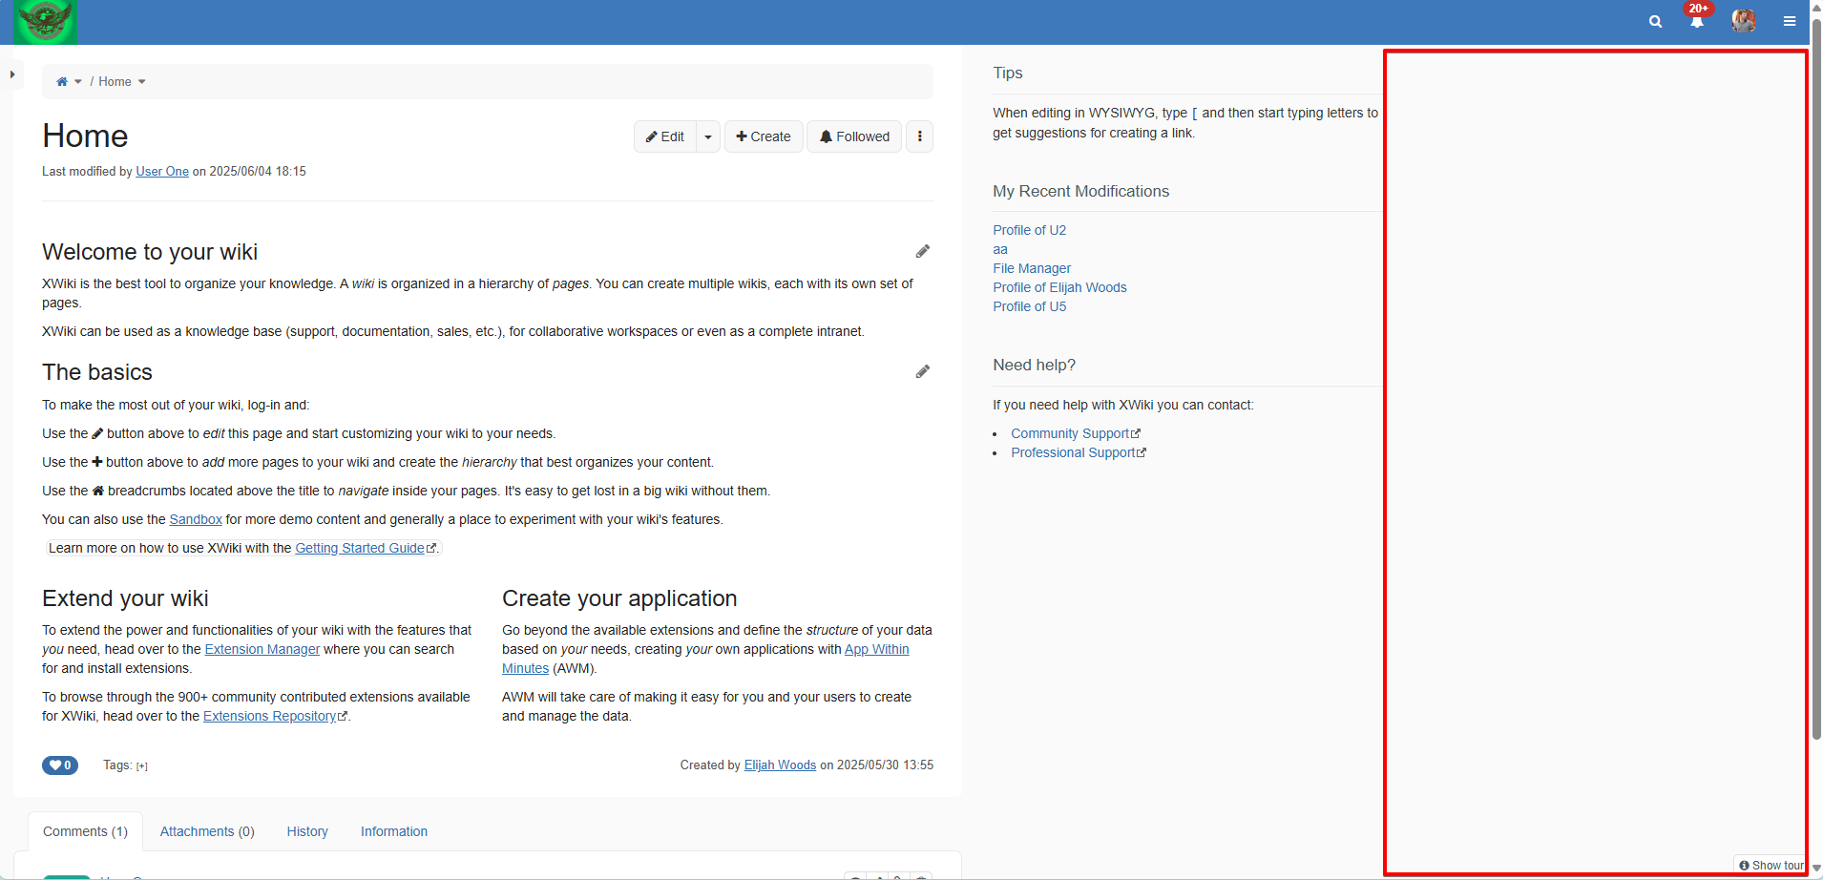Switch to the Attachments (0) tab
Viewport: 1823px width, 880px height.
coord(207,831)
